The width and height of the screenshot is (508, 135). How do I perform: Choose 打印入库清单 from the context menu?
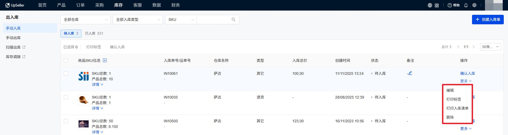pos(457,108)
